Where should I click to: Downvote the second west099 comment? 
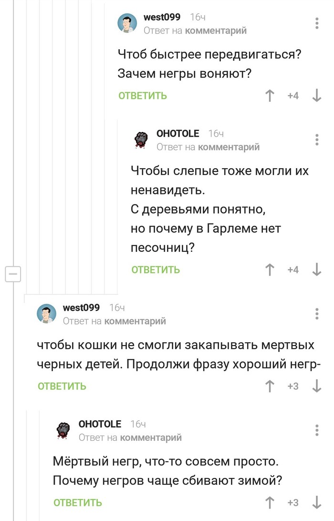pyautogui.click(x=316, y=386)
